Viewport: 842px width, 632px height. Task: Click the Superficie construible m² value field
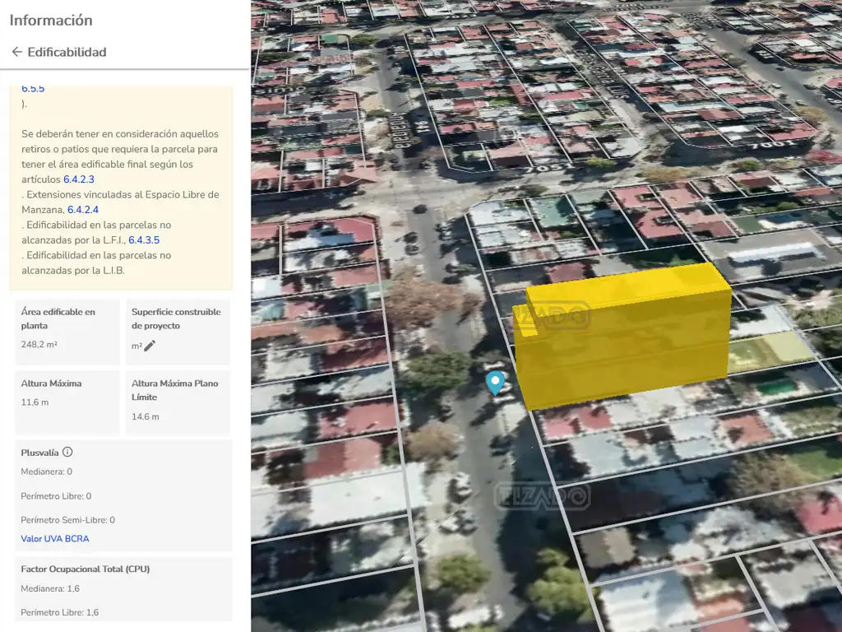(136, 346)
